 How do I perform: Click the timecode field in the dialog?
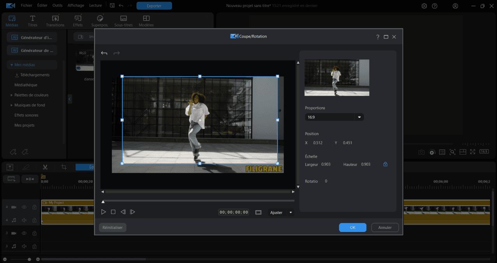[x=233, y=211]
